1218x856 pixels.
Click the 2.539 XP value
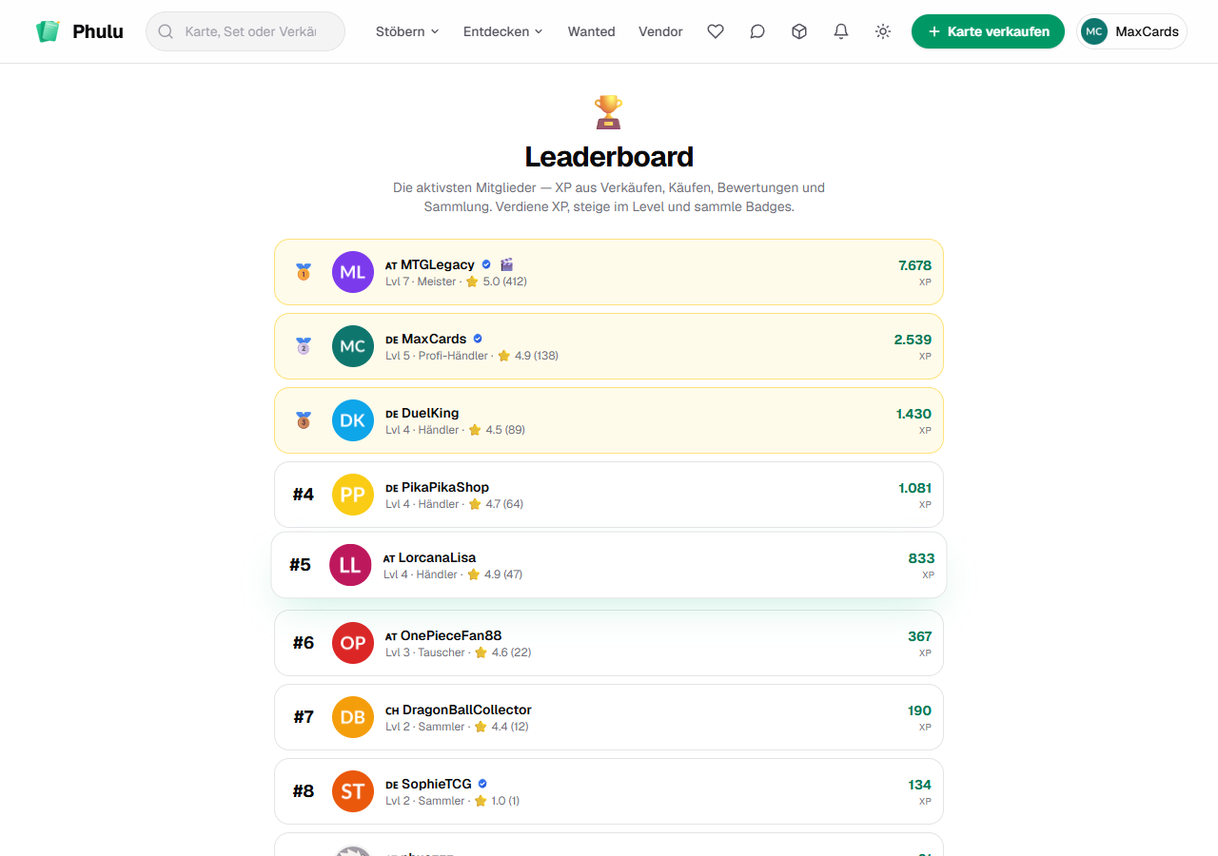[913, 340]
